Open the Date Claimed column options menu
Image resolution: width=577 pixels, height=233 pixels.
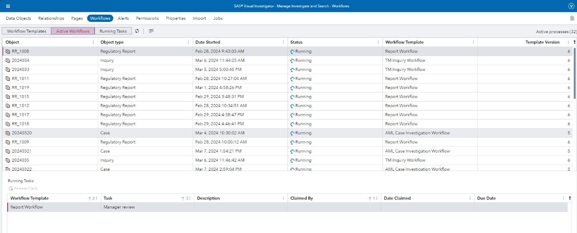coord(470,198)
